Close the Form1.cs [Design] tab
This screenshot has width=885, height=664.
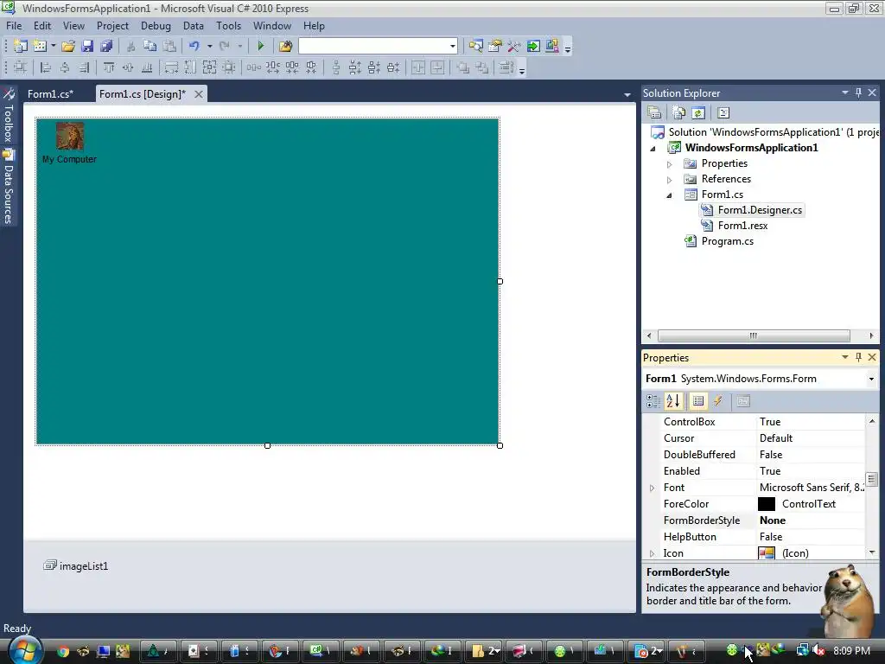click(x=199, y=94)
